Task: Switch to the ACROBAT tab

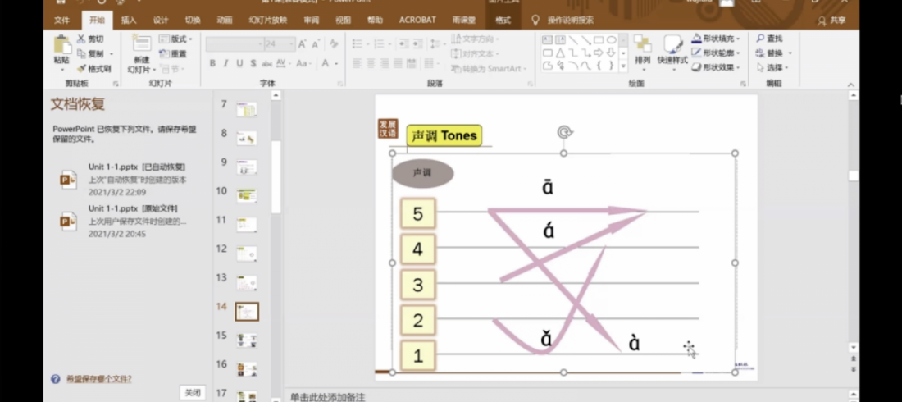Action: click(x=417, y=21)
